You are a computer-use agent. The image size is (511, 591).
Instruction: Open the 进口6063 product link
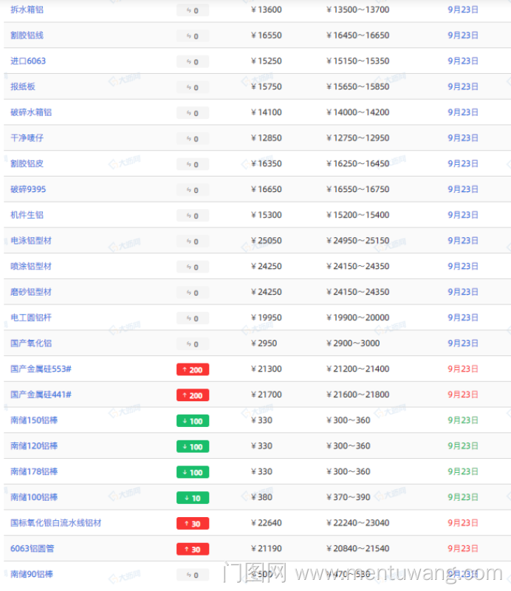pos(28,61)
